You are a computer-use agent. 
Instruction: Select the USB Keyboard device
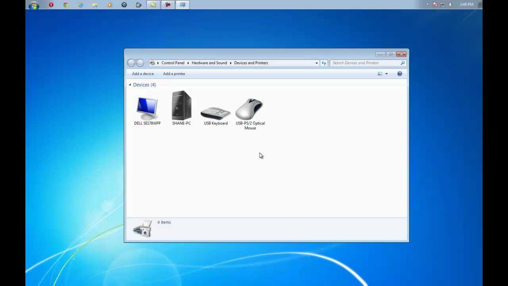click(216, 116)
